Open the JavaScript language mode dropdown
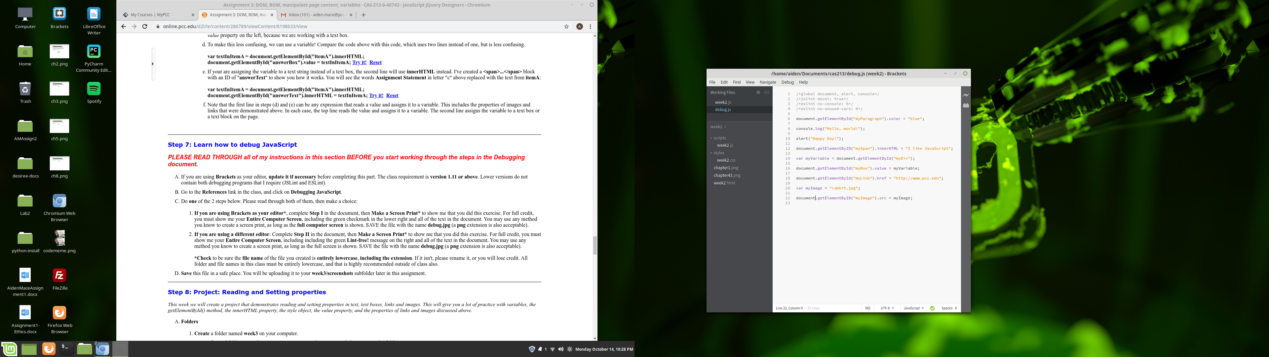Viewport: 1269px width, 357px height. point(913,308)
